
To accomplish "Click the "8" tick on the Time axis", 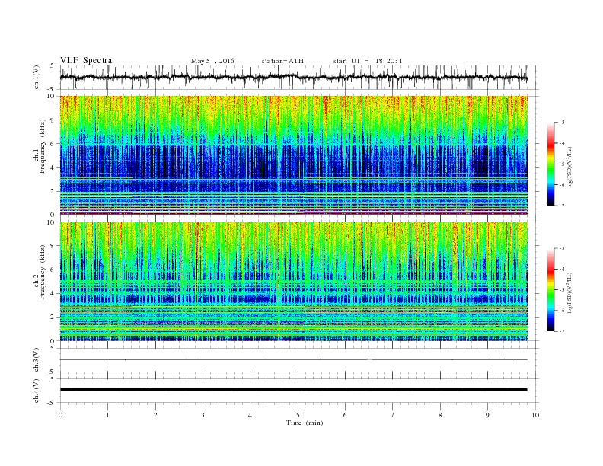I will click(440, 415).
